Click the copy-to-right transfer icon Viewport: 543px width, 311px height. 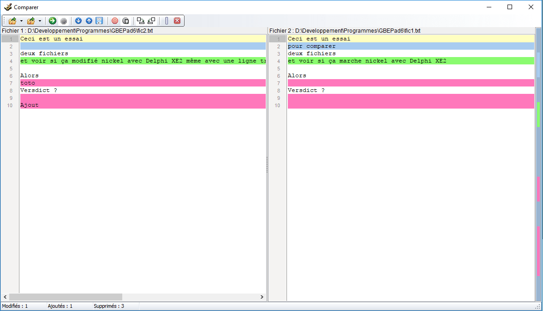point(141,21)
